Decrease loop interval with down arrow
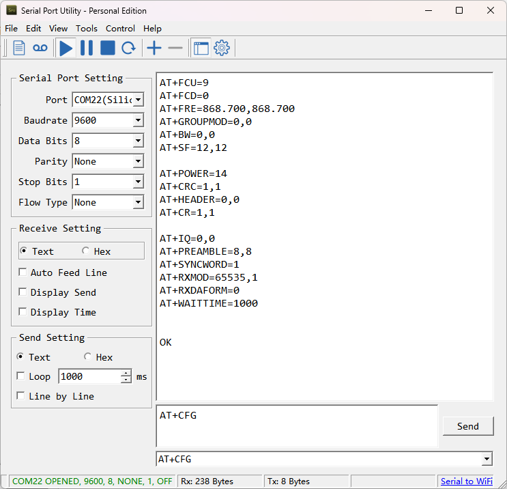The image size is (507, 489). (x=126, y=380)
